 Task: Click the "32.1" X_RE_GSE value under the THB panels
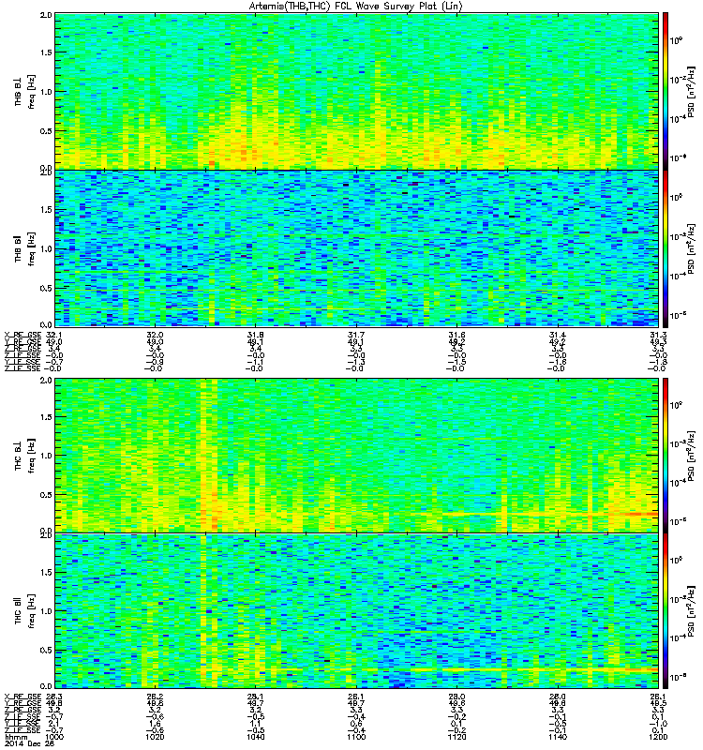point(53,335)
